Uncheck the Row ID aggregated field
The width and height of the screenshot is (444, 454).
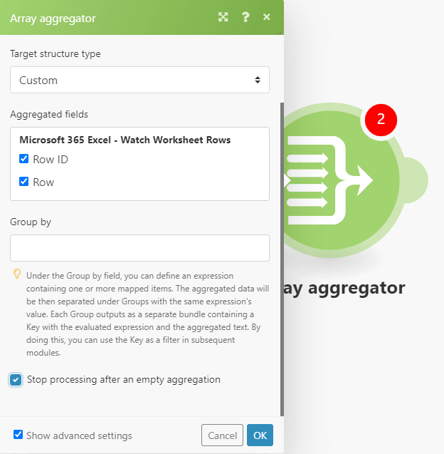point(24,159)
